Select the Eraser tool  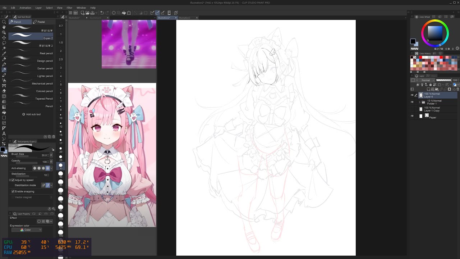pos(4,91)
